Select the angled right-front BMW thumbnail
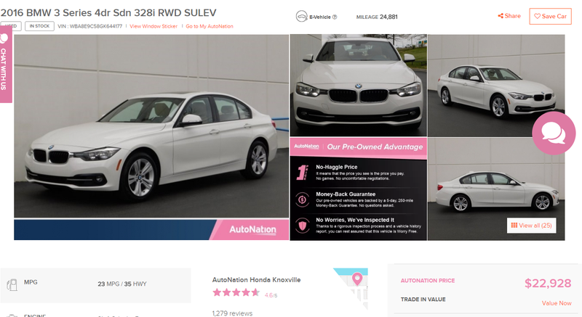The width and height of the screenshot is (582, 317). 496,85
